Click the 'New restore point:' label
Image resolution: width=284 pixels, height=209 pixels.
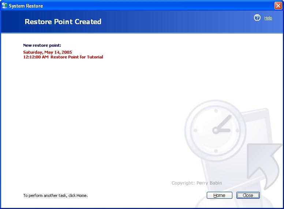click(42, 45)
